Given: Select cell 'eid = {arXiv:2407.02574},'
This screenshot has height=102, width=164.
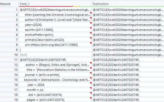Looking at the screenshot, I should (x=55, y=95).
